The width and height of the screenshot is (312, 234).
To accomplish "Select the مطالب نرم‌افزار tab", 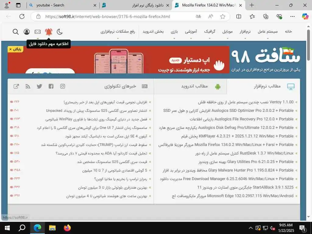I will 263,86.
